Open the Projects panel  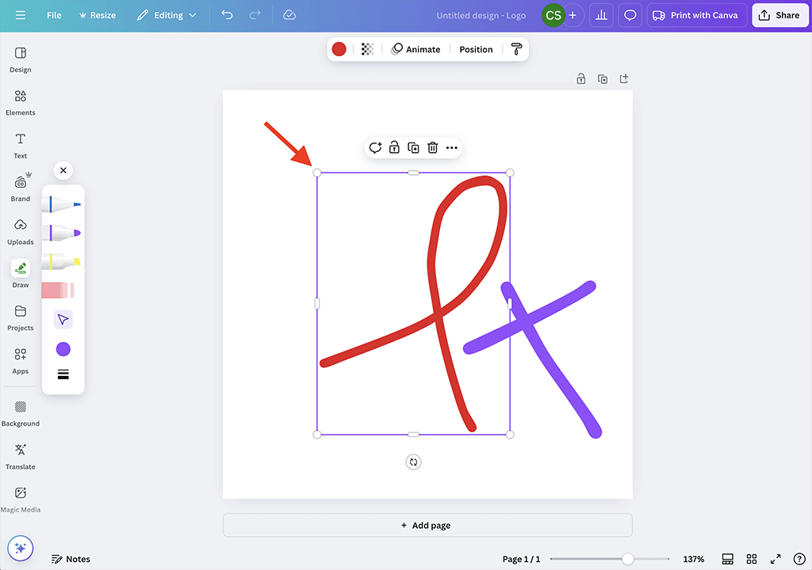(x=20, y=317)
